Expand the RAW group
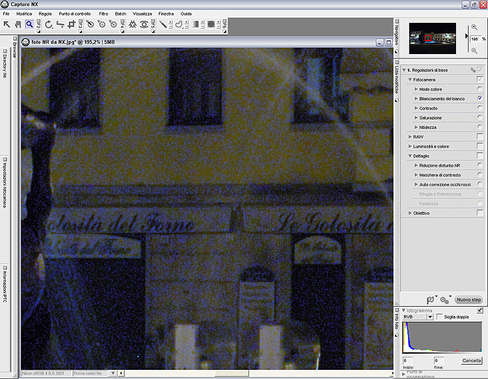Viewport: 488px width, 379px height. 410,137
